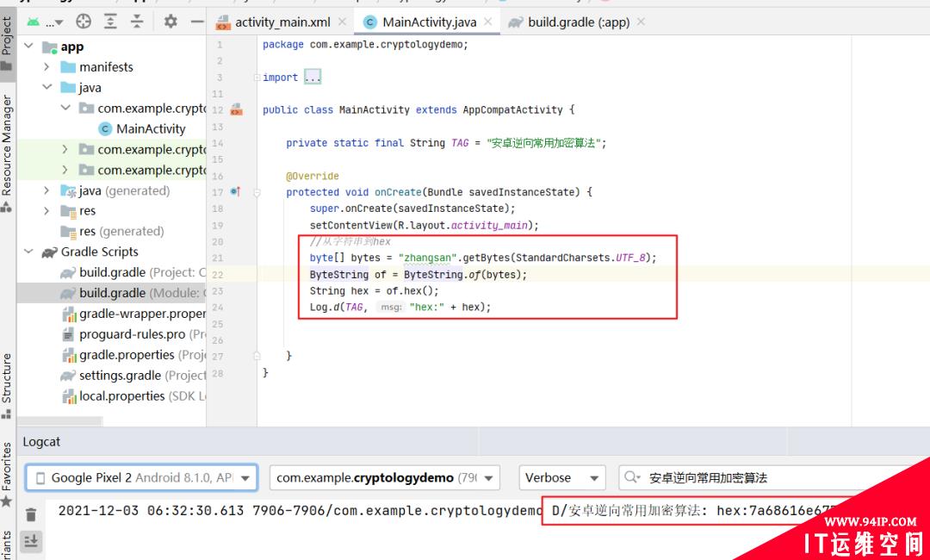Viewport: 930px width, 560px height.
Task: Click the package declaration on line 1
Action: [365, 45]
